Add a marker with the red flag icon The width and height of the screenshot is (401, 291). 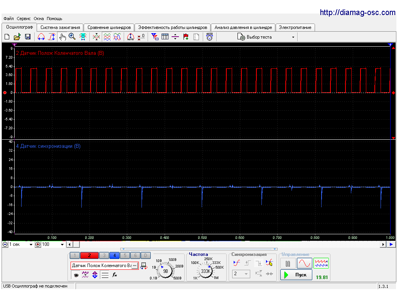(186, 37)
